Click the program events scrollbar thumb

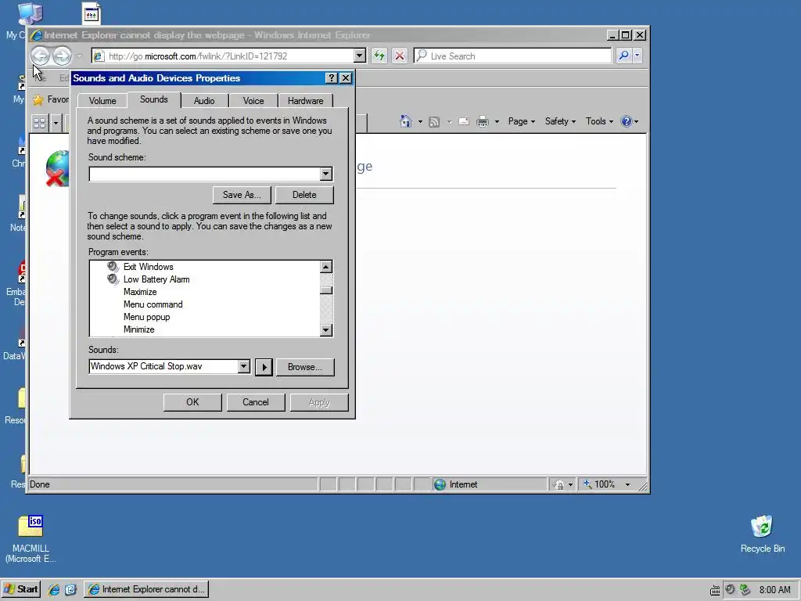pyautogui.click(x=326, y=290)
